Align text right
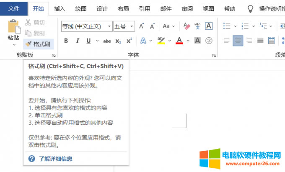This screenshot has height=172, width=285. 249,41
